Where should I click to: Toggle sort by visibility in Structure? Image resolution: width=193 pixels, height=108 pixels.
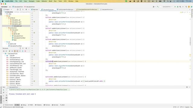pyautogui.click(x=4, y=51)
